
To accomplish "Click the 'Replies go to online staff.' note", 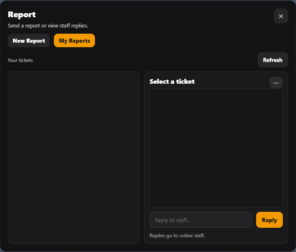I will click(177, 236).
